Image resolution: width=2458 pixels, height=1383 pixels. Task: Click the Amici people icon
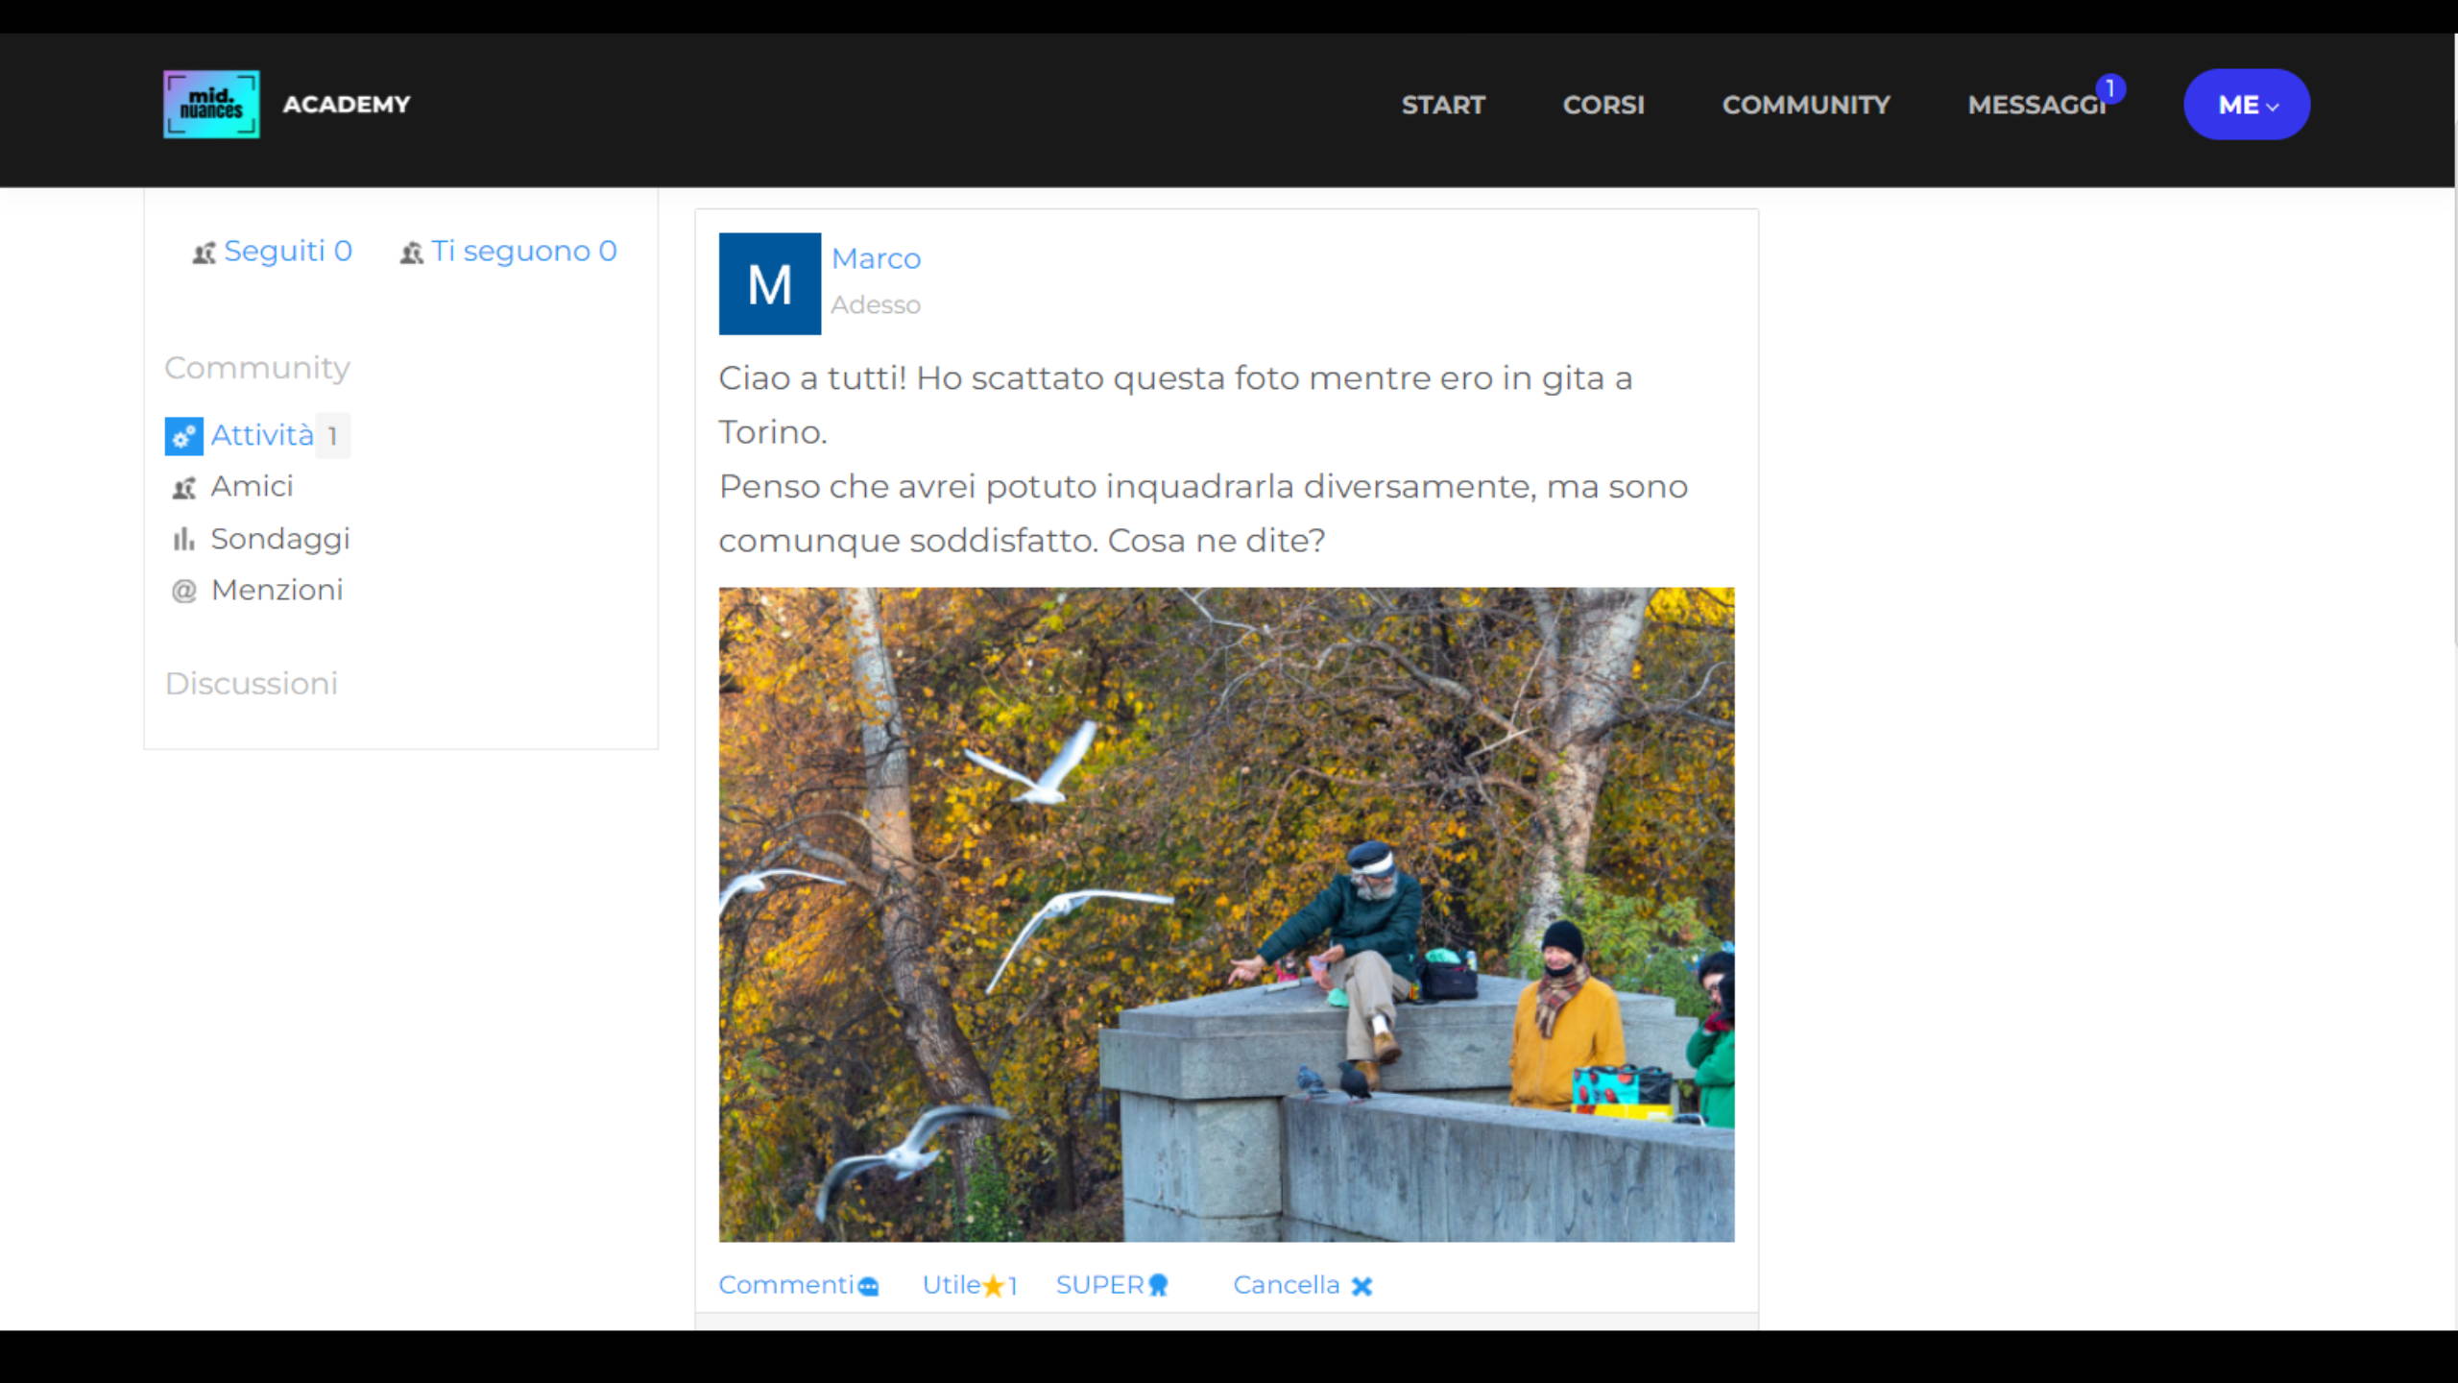[184, 488]
